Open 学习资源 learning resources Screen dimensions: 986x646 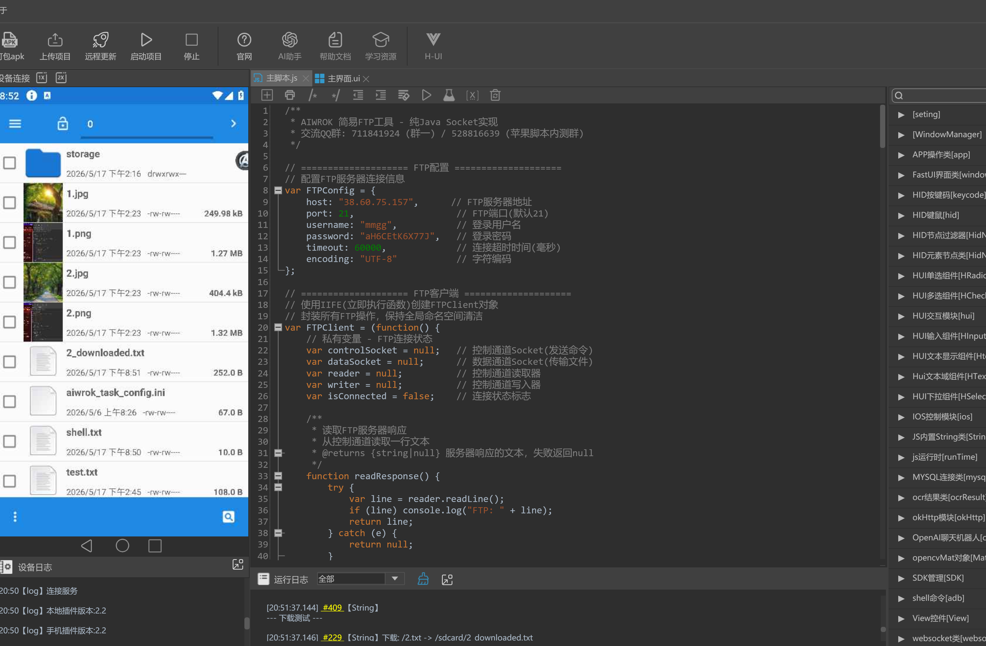click(x=381, y=46)
